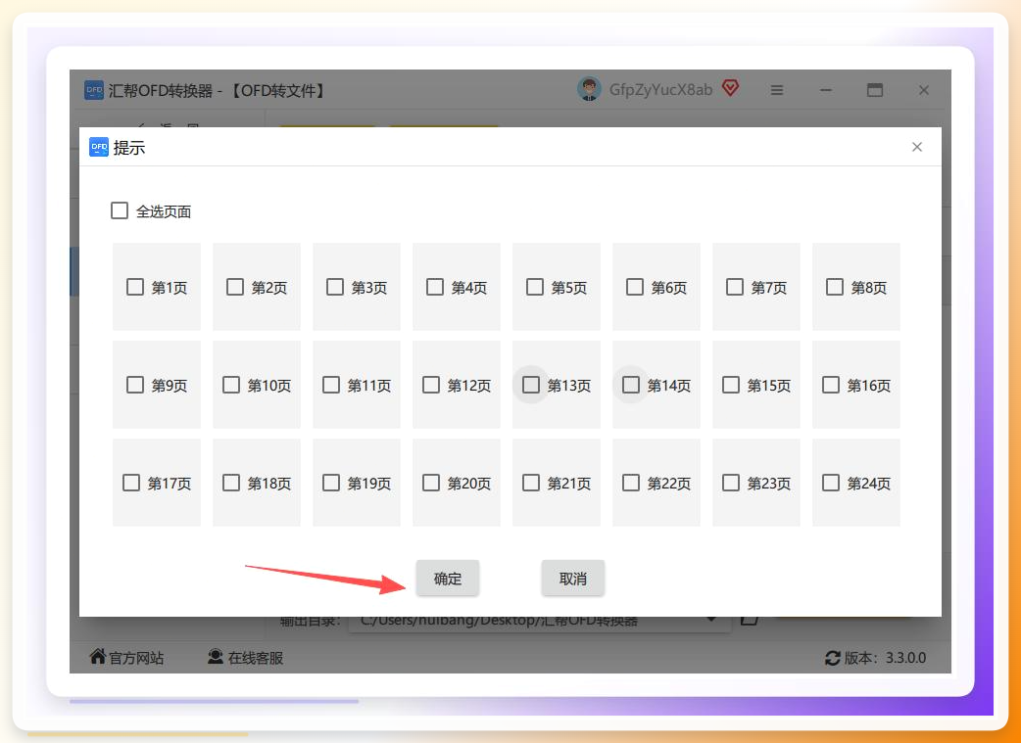Viewport: 1021px width, 743px height.
Task: Toggle the 第14页 checkbox
Action: coord(631,385)
